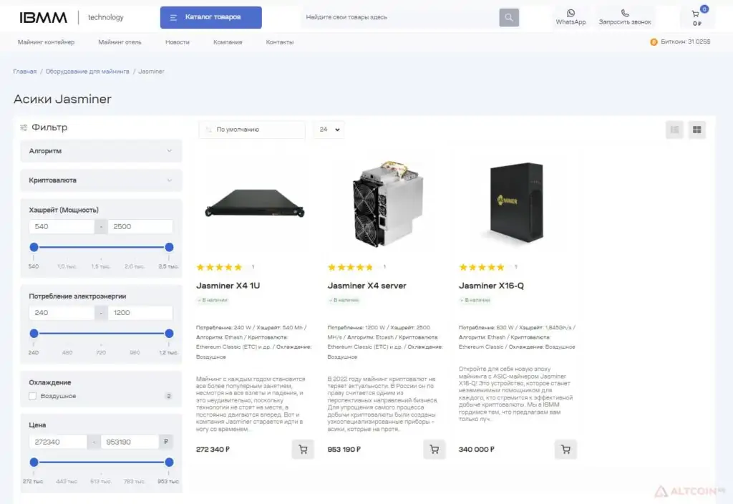Switch to list view layout
The height and width of the screenshot is (504, 733).
pos(674,130)
